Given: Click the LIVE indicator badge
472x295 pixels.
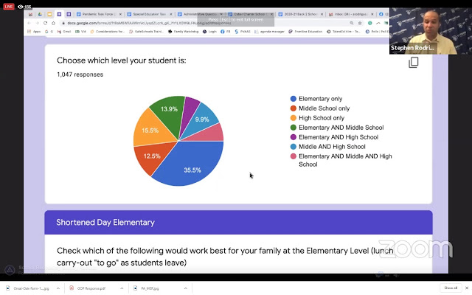Looking at the screenshot, I should [8, 7].
